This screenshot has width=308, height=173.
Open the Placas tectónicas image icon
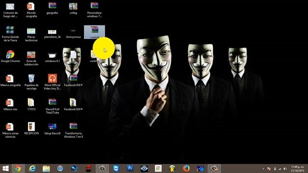[31, 35]
